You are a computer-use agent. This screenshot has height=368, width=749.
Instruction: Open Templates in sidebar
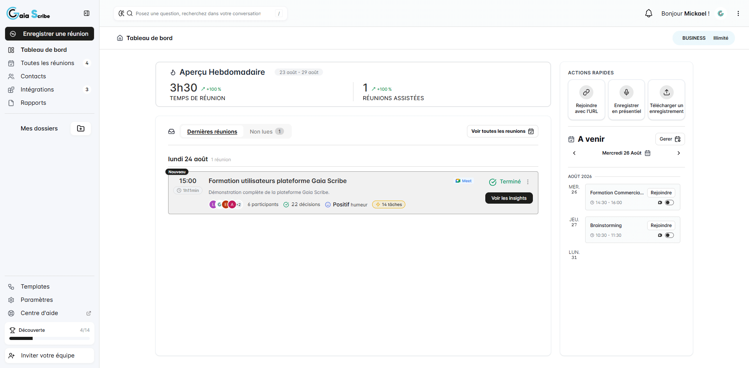(x=49, y=287)
